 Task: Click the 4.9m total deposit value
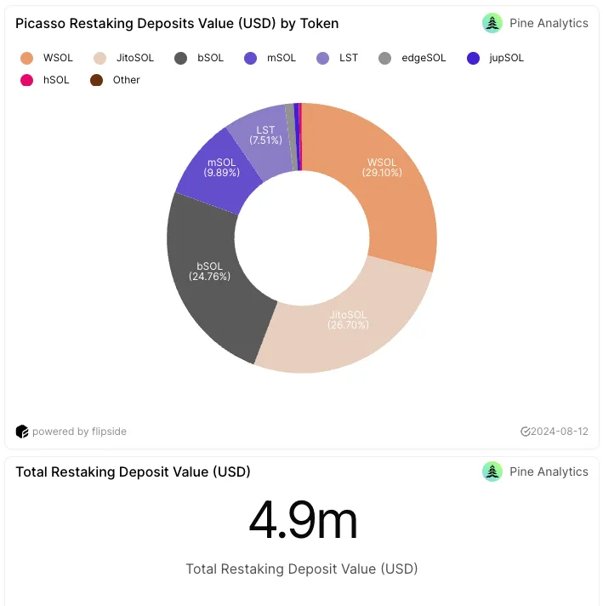(304, 520)
